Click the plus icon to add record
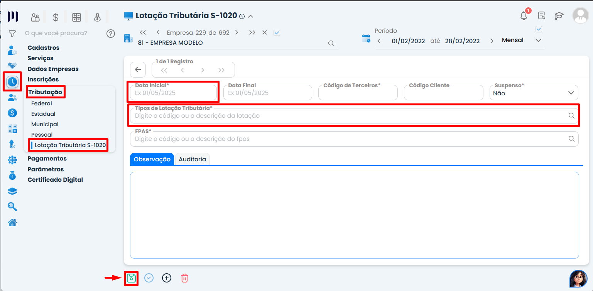 pyautogui.click(x=166, y=278)
